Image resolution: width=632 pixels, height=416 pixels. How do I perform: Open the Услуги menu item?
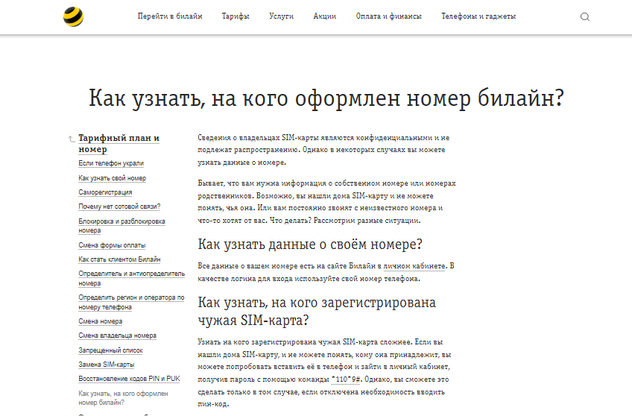tap(281, 16)
